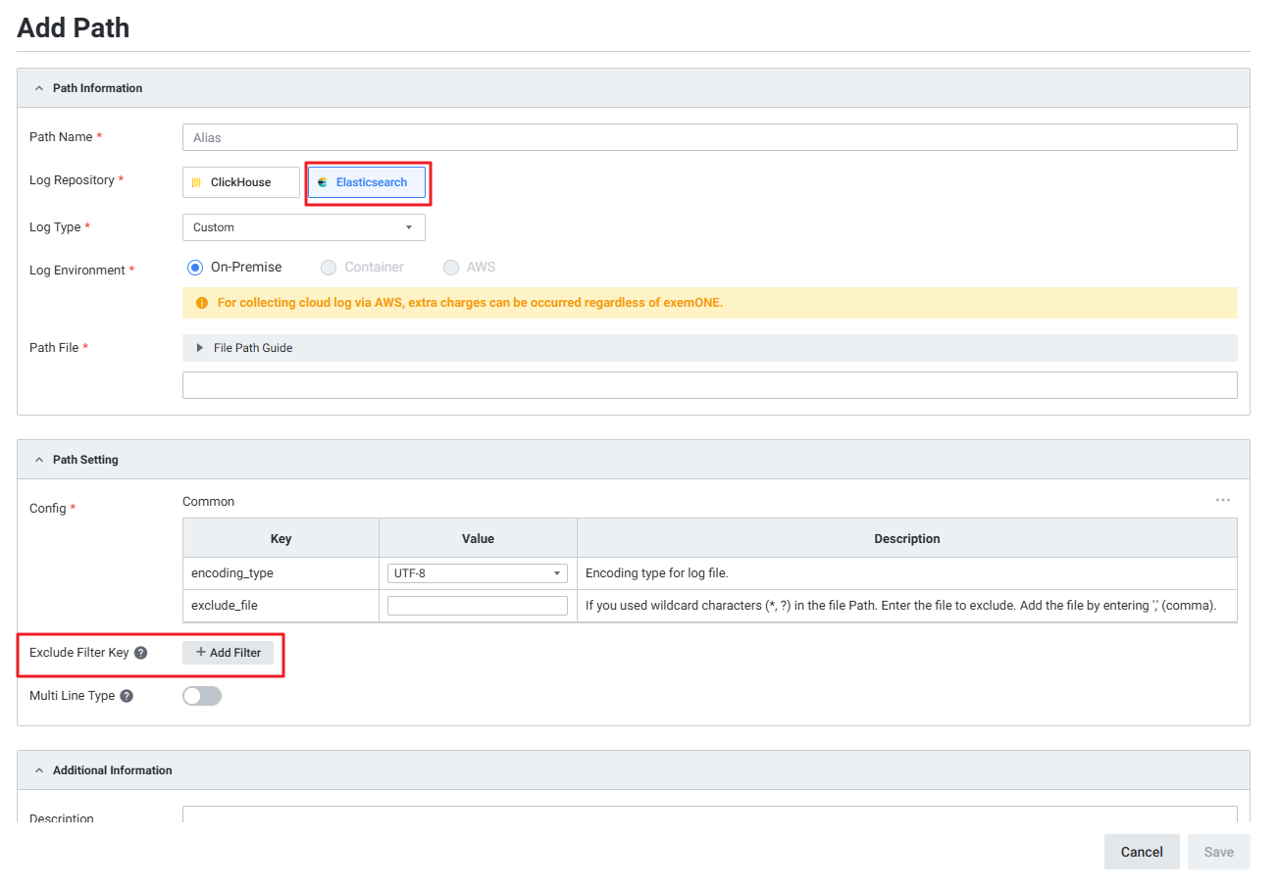Select the Container log environment option
Image resolution: width=1278 pixels, height=890 pixels.
click(329, 268)
